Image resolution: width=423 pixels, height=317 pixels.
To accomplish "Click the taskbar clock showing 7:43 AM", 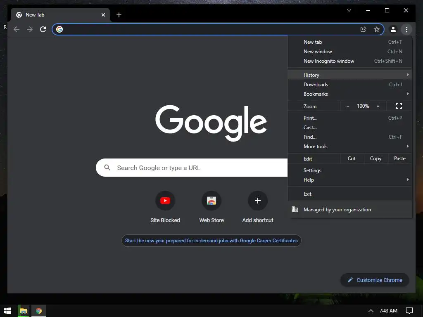I will click(x=388, y=311).
